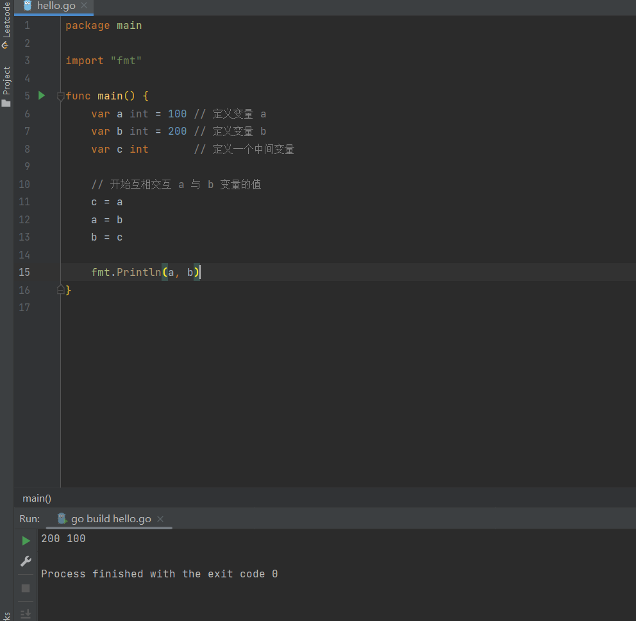Click 'var a int' on line 6
This screenshot has width=636, height=621.
click(x=120, y=114)
